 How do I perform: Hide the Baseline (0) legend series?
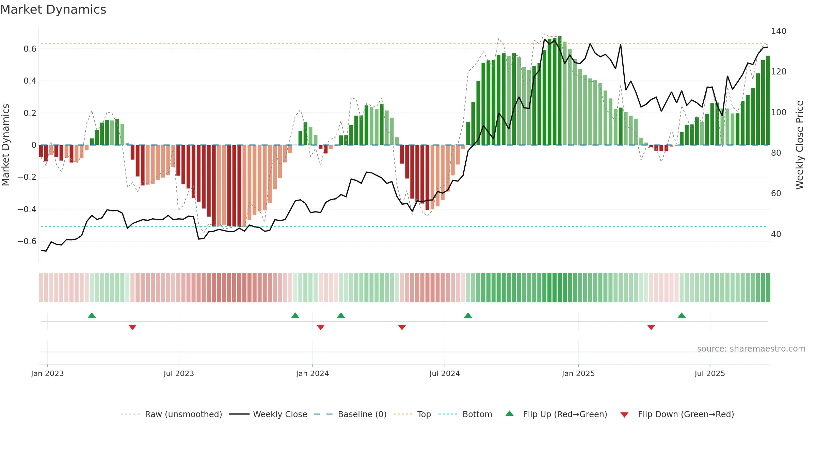350,414
